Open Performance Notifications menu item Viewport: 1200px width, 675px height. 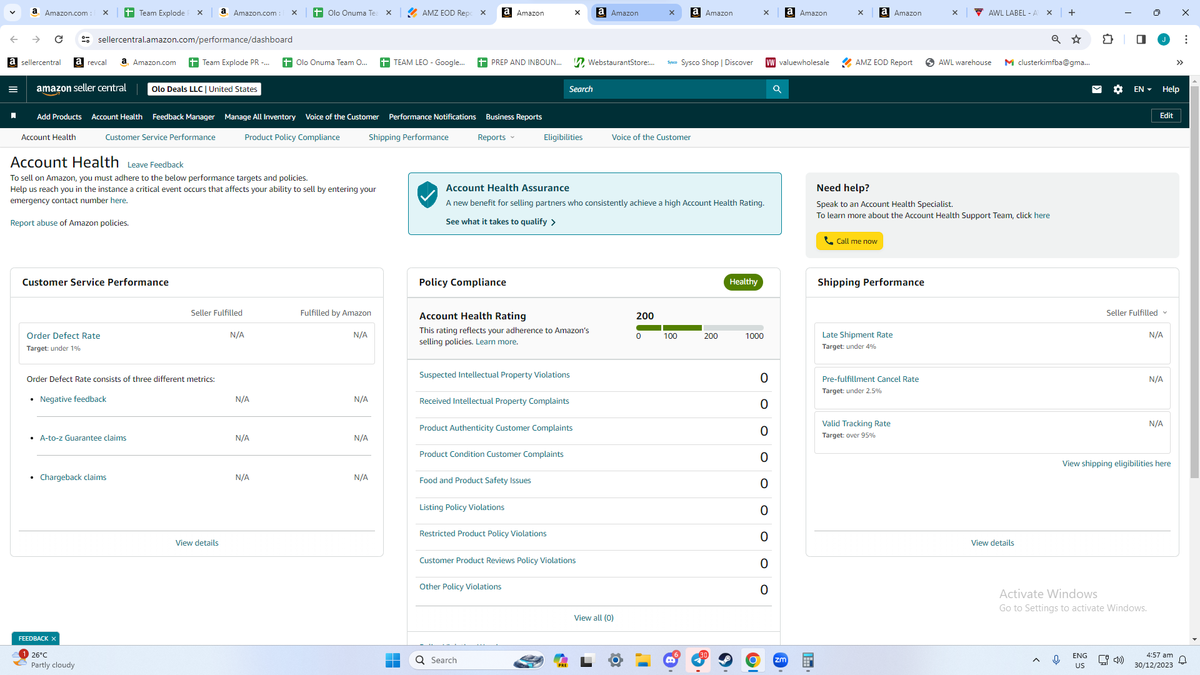click(432, 117)
